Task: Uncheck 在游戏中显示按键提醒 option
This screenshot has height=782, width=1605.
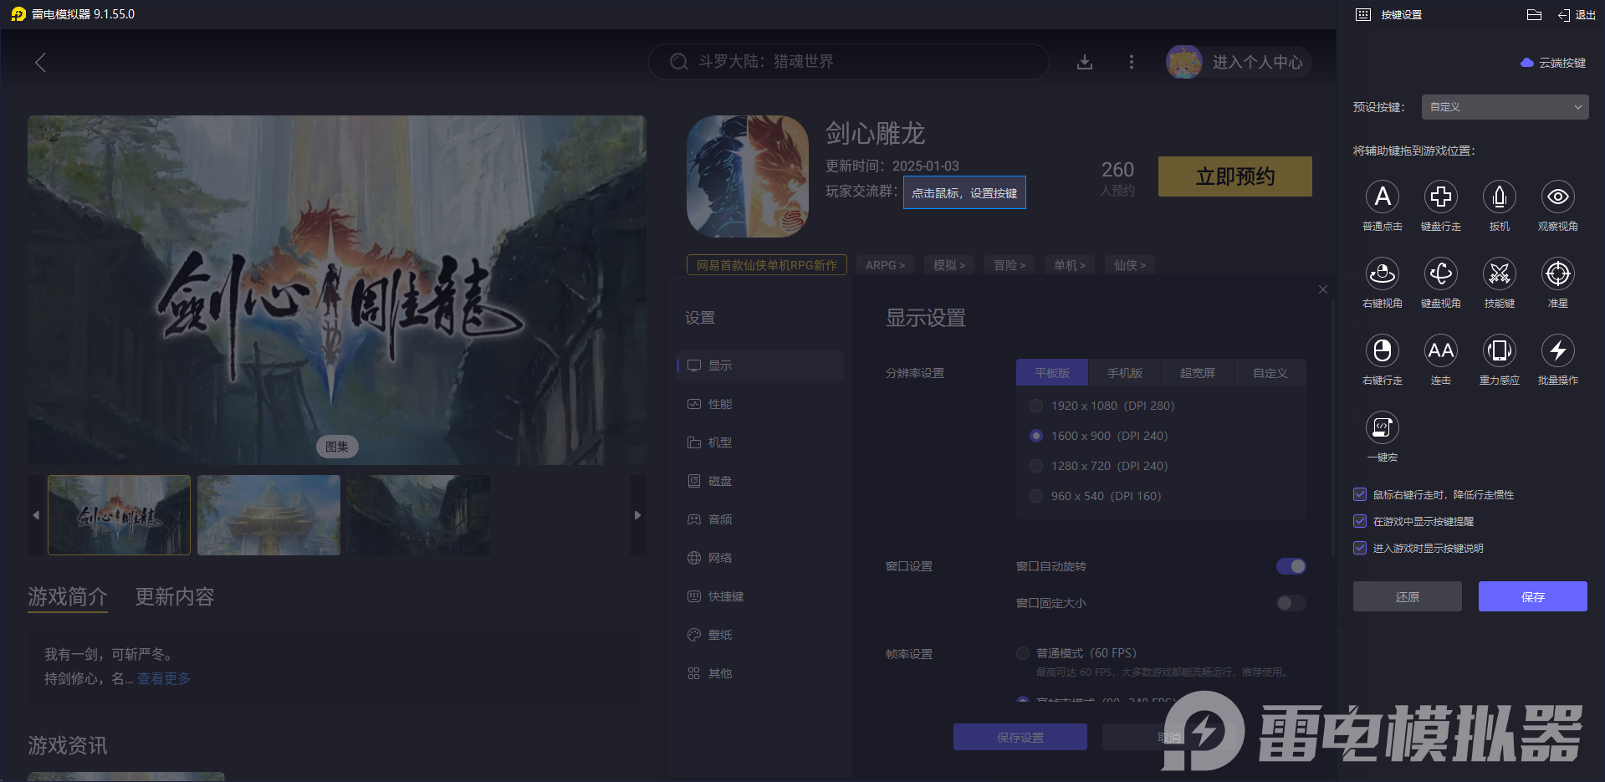Action: [x=1359, y=521]
